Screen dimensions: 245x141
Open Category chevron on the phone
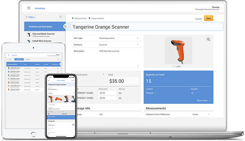point(74,93)
